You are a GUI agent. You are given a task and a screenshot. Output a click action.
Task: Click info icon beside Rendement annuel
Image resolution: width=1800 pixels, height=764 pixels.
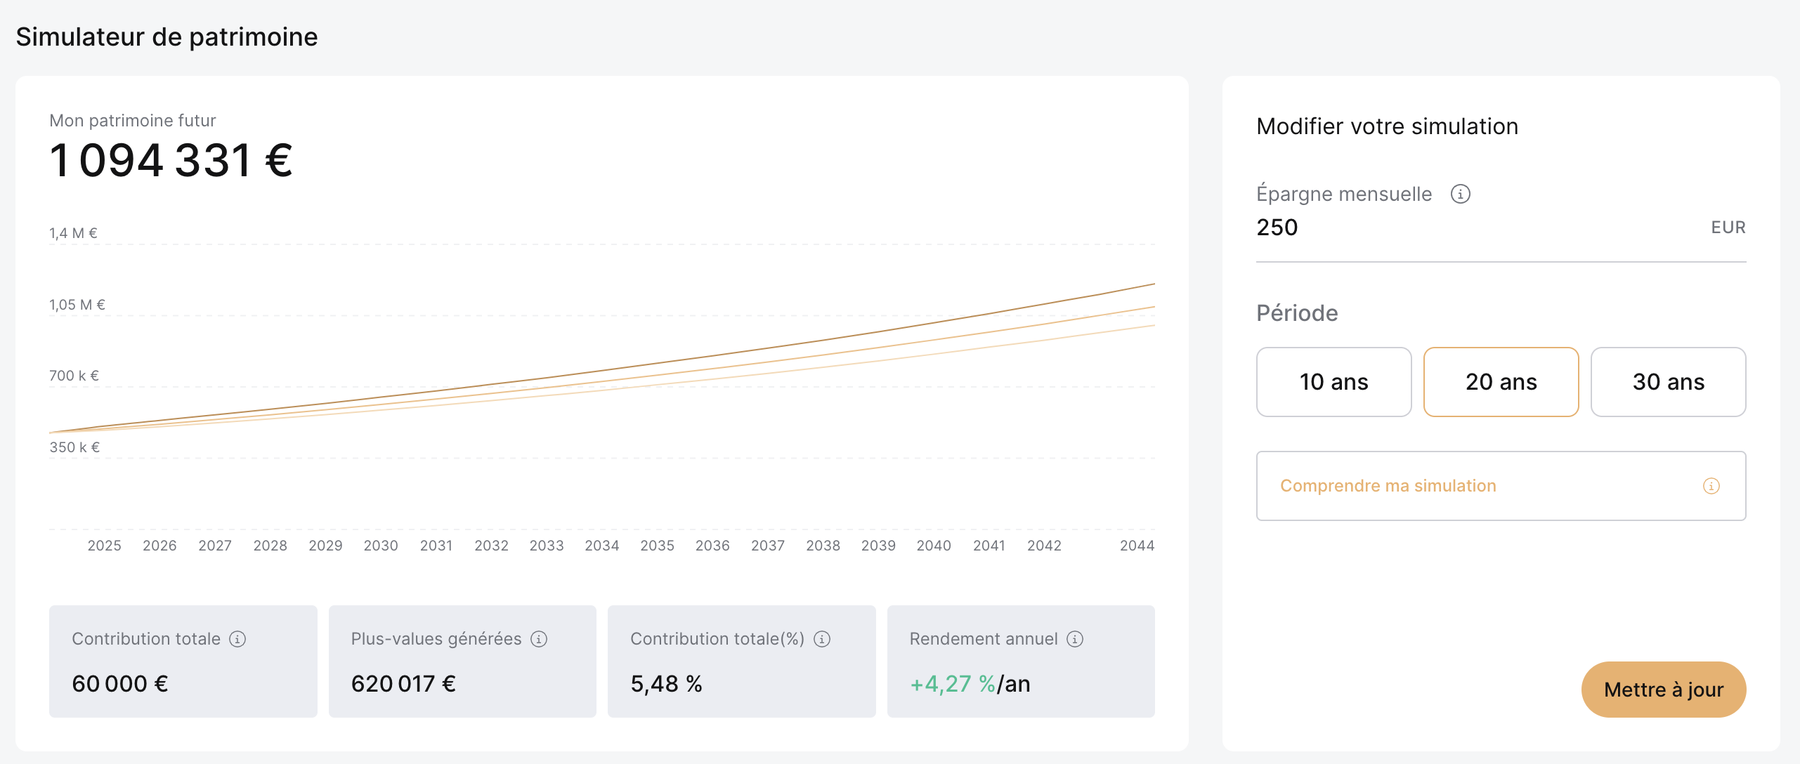[x=1075, y=639]
